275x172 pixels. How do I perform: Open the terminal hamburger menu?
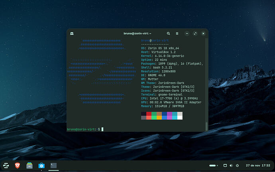tap(177, 33)
